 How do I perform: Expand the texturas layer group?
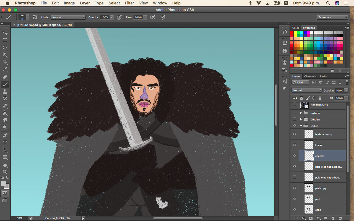(301, 113)
